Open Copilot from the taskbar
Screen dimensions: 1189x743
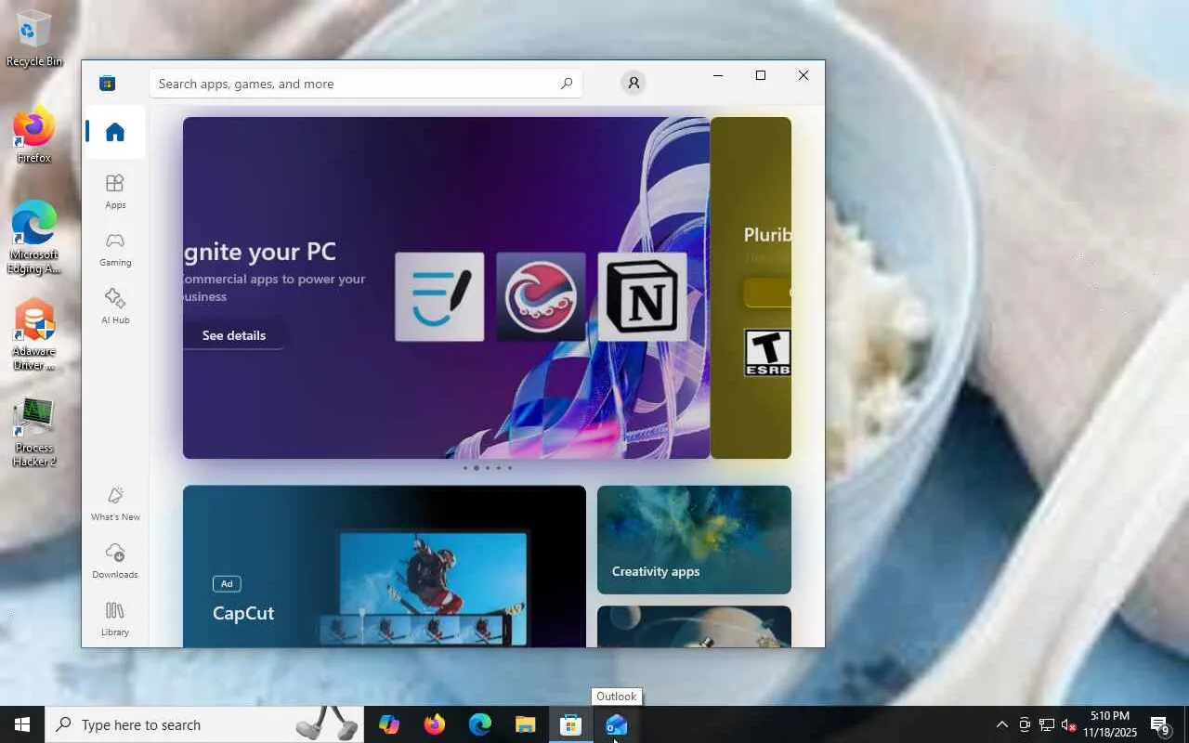(x=389, y=724)
